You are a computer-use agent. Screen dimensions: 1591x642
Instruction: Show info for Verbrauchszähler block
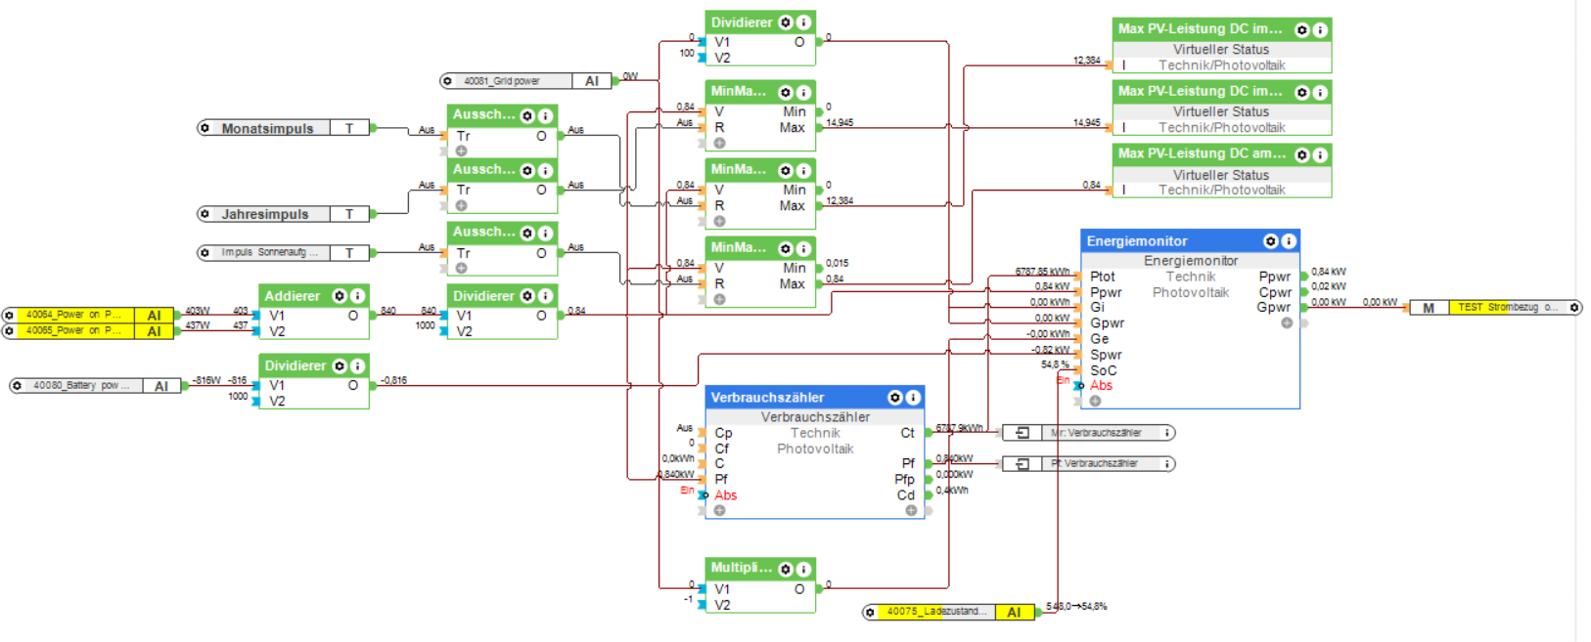coord(913,398)
